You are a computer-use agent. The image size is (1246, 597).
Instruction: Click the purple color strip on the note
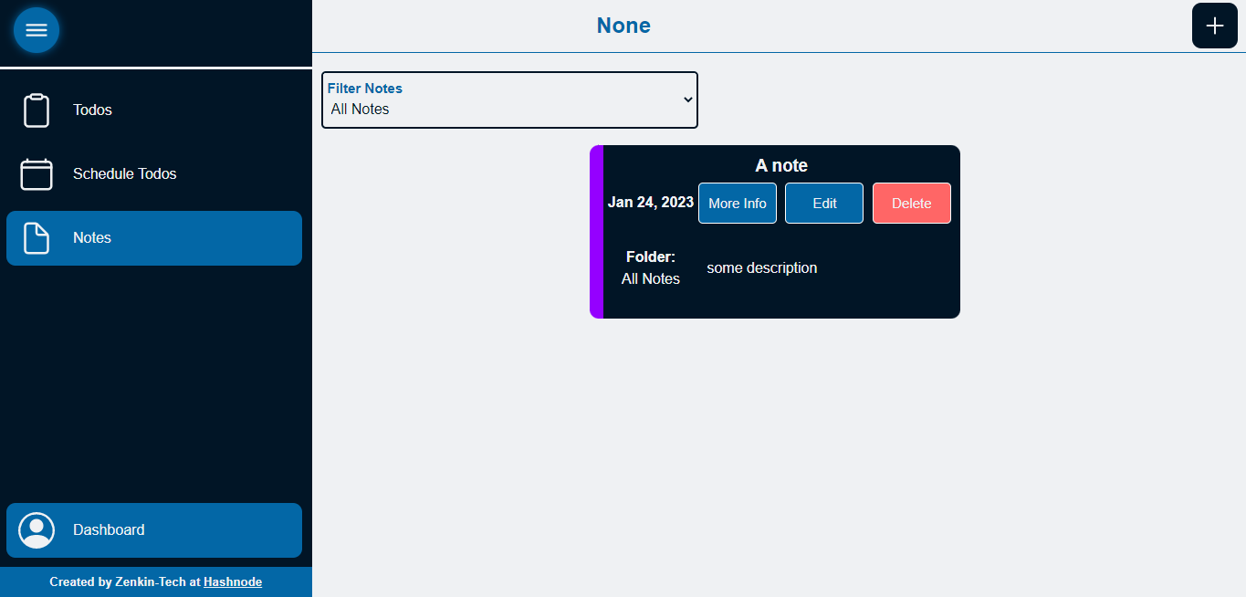click(x=596, y=232)
